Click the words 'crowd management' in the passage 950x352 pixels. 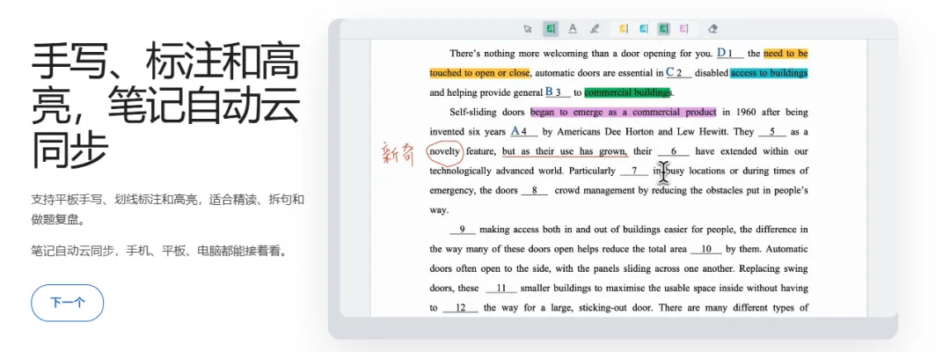[x=595, y=190]
